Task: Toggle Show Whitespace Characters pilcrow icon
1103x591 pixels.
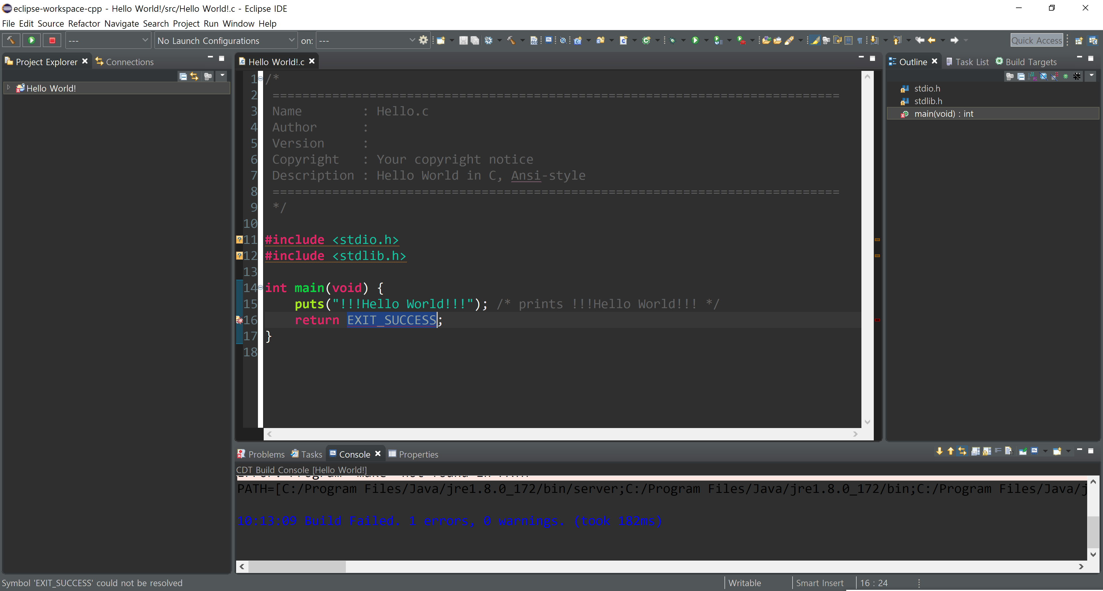Action: [860, 41]
